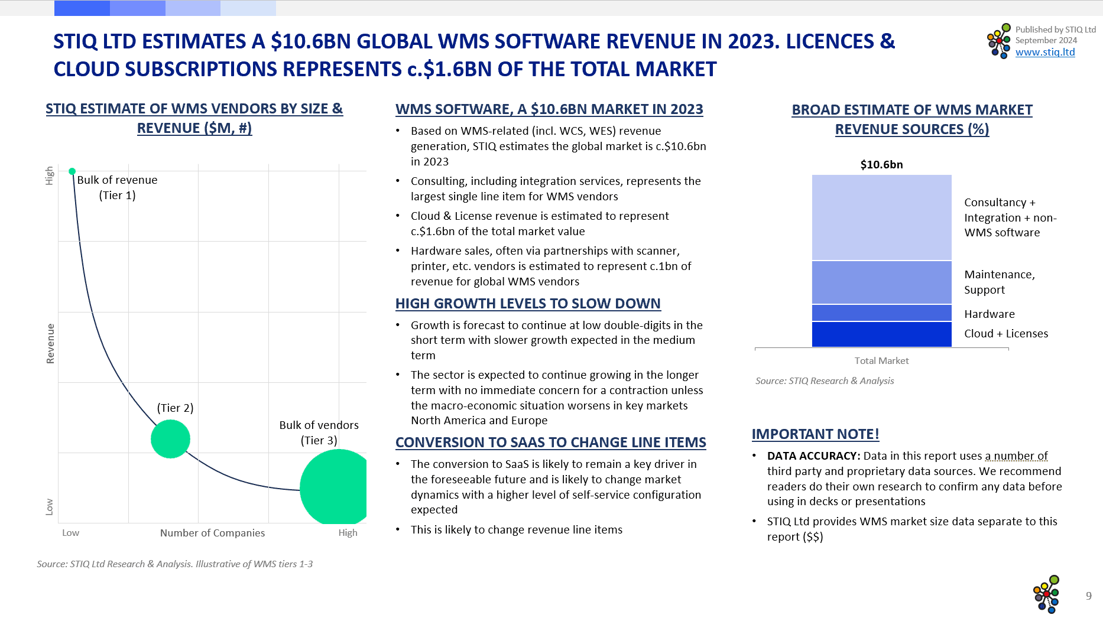
Task: Click the 'WMS Software, a $10.6bn Market in 2023' heading
Action: [549, 109]
